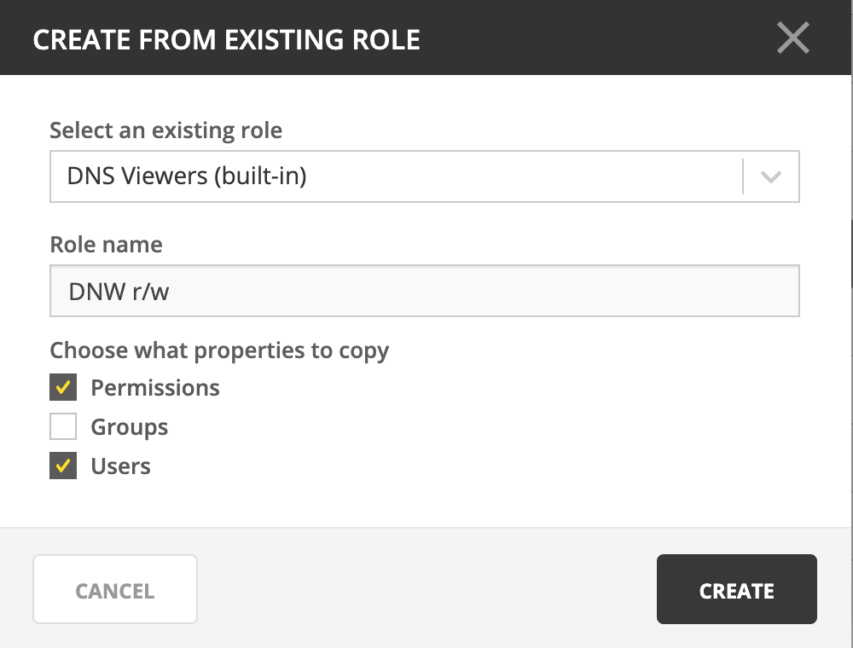Click the 'Role name' field label
The image size is (853, 648).
pos(106,245)
